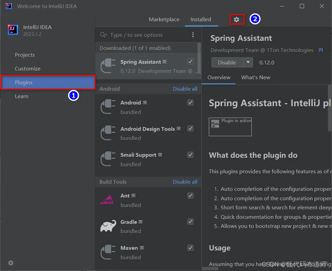Select the Gradle plugin name
The height and width of the screenshot is (271, 332).
129,222
